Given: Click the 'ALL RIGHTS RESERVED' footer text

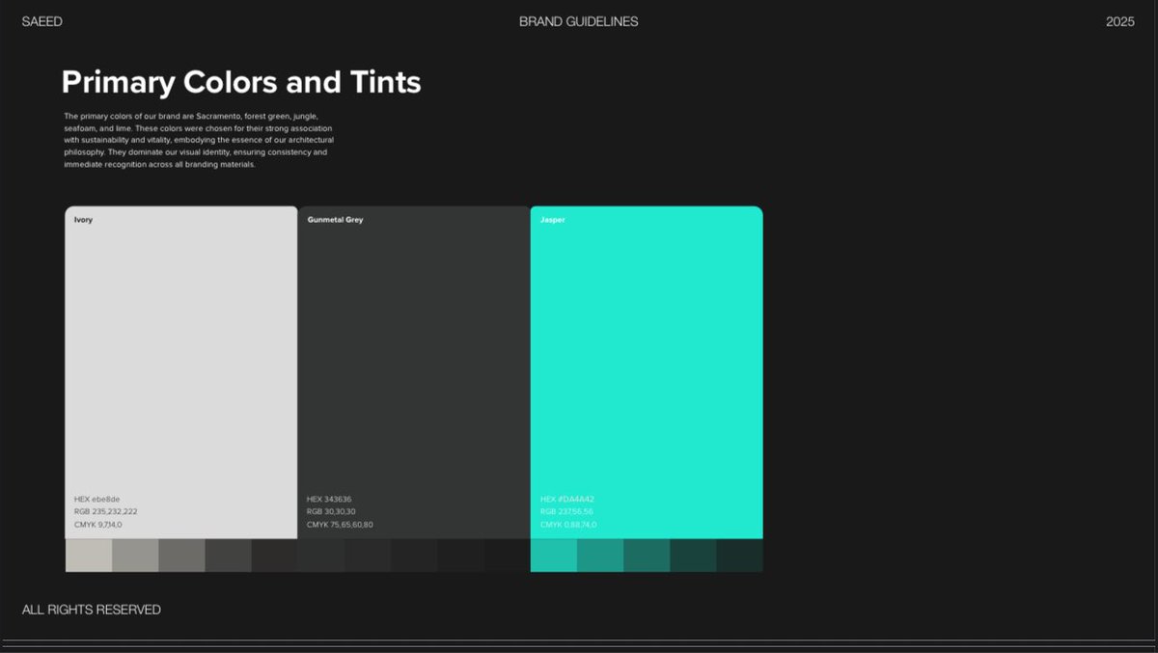Looking at the screenshot, I should (92, 610).
